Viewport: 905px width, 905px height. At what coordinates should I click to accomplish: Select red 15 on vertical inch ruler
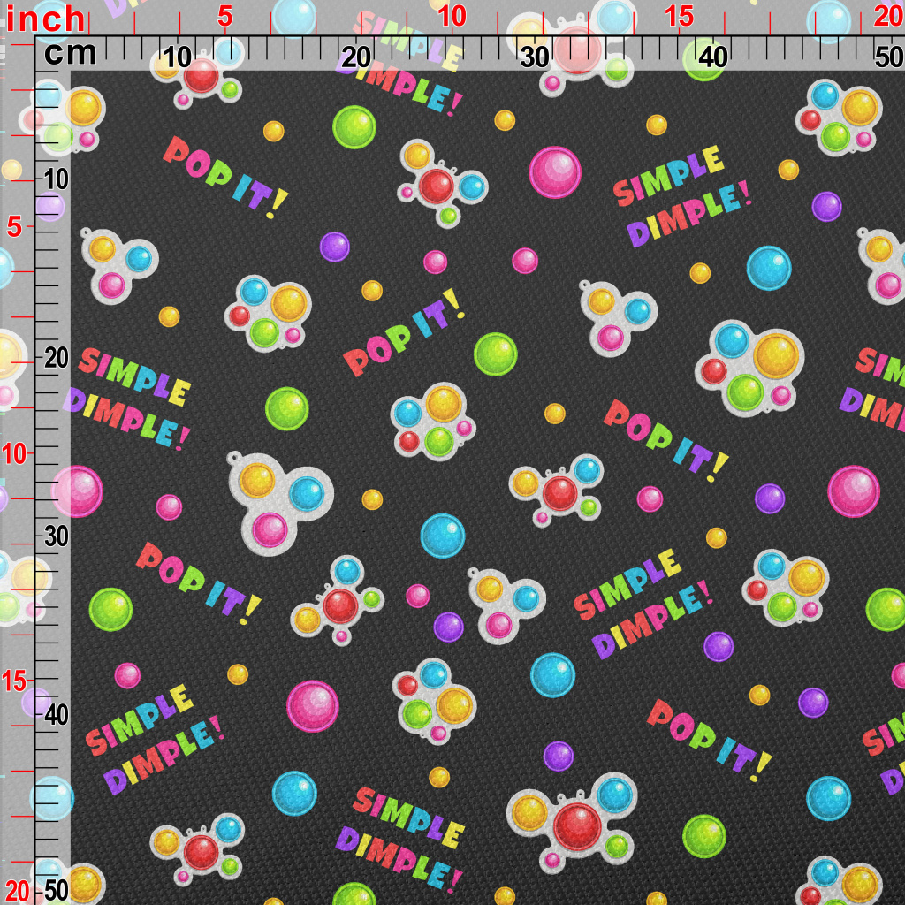coord(14,681)
